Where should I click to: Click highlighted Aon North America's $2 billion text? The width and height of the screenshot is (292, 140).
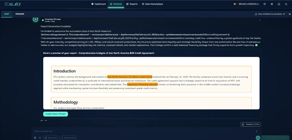click(x=130, y=77)
